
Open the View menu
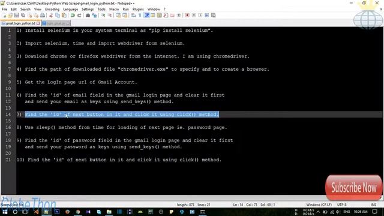tap(37, 9)
